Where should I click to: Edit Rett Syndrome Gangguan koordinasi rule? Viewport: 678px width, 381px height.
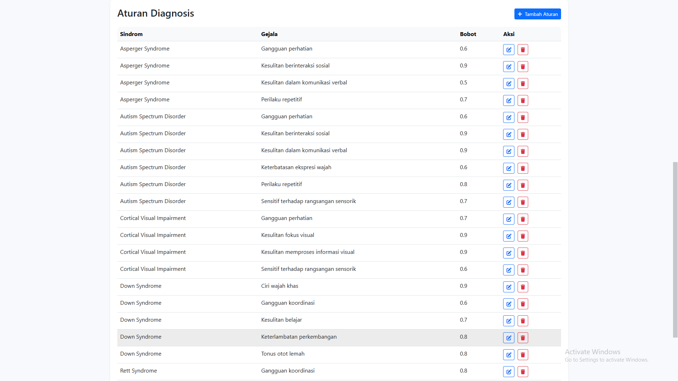pos(509,372)
